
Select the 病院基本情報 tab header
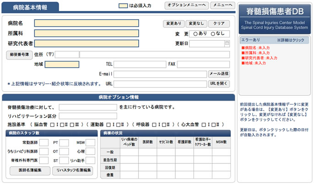(x=30, y=7)
